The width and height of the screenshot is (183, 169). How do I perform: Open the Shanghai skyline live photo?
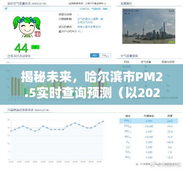click(149, 26)
